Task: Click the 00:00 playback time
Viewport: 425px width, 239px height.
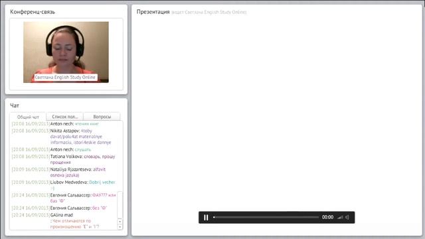Action: tap(327, 217)
